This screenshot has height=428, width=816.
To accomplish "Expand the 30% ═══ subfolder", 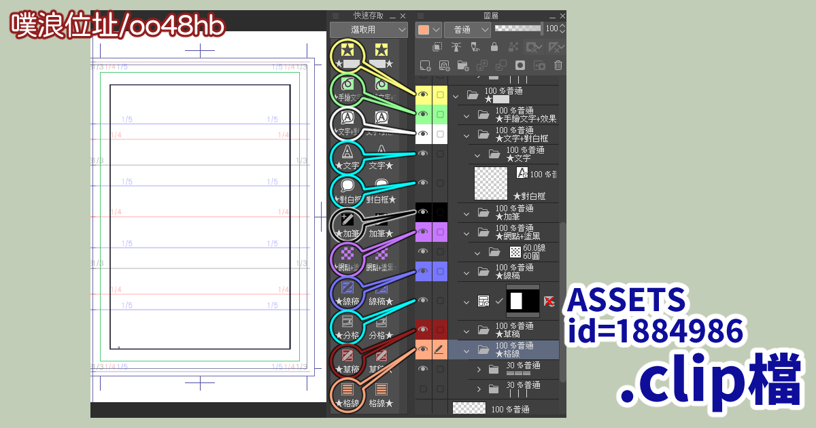I will [x=478, y=370].
